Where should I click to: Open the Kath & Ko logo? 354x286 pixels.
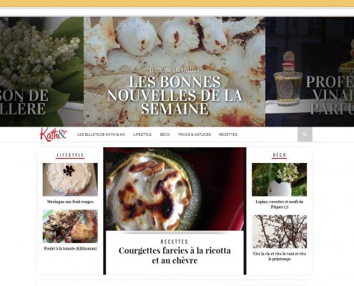(54, 134)
